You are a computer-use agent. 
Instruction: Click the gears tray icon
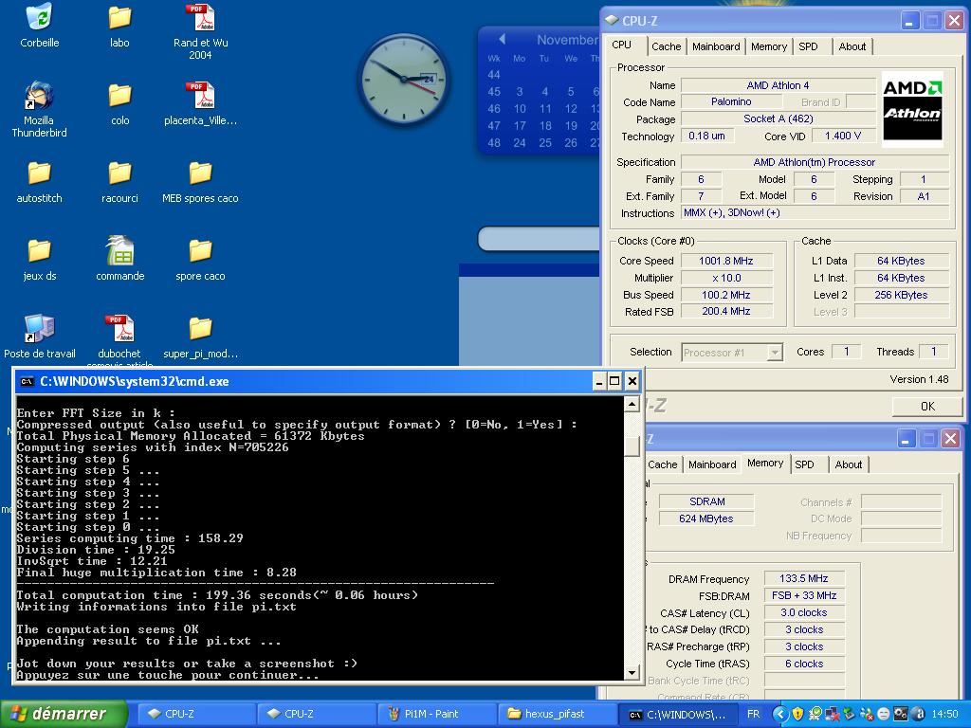[901, 714]
